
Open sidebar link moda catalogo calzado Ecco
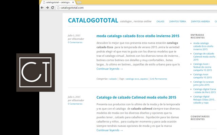pyautogui.click(x=203, y=46)
